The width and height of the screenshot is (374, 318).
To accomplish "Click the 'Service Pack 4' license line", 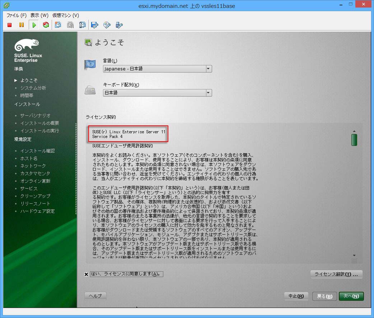I will (107, 137).
